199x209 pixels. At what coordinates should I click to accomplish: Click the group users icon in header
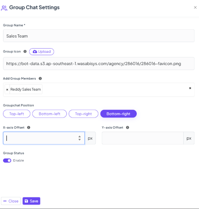coord(4,8)
